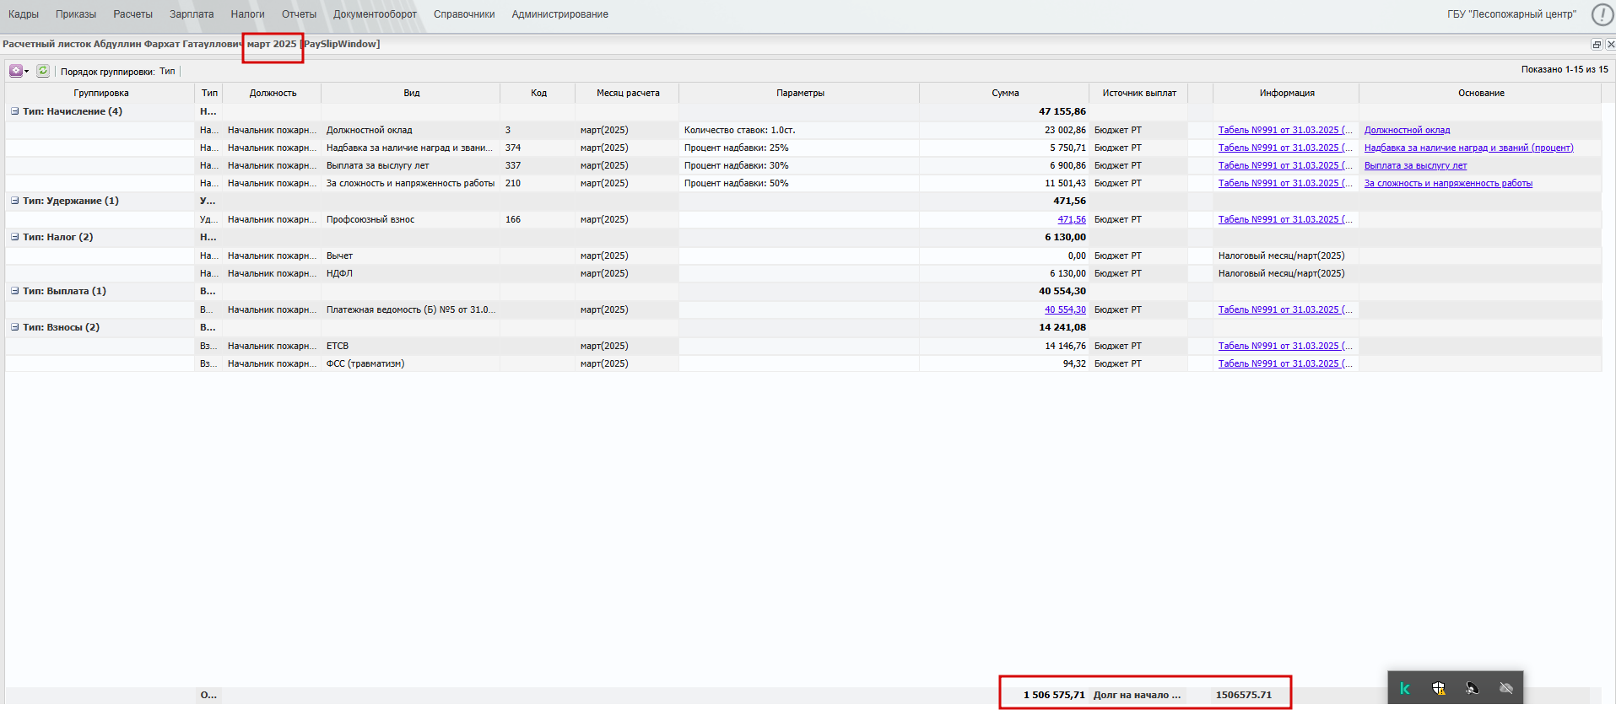
Task: Follow the 'За сложность и напряженность работы' Основание link
Action: pos(1448,183)
